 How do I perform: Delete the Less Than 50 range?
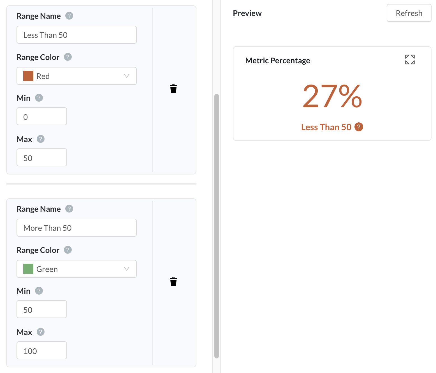[x=173, y=88]
